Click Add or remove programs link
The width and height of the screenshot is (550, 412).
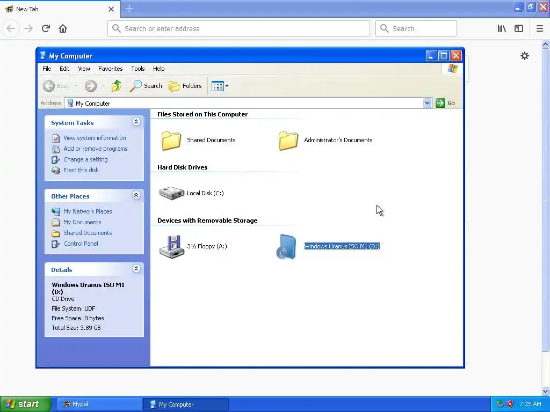click(x=96, y=149)
